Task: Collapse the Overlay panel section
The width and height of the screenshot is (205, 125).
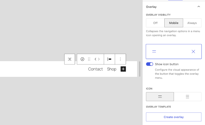Action: (x=198, y=6)
